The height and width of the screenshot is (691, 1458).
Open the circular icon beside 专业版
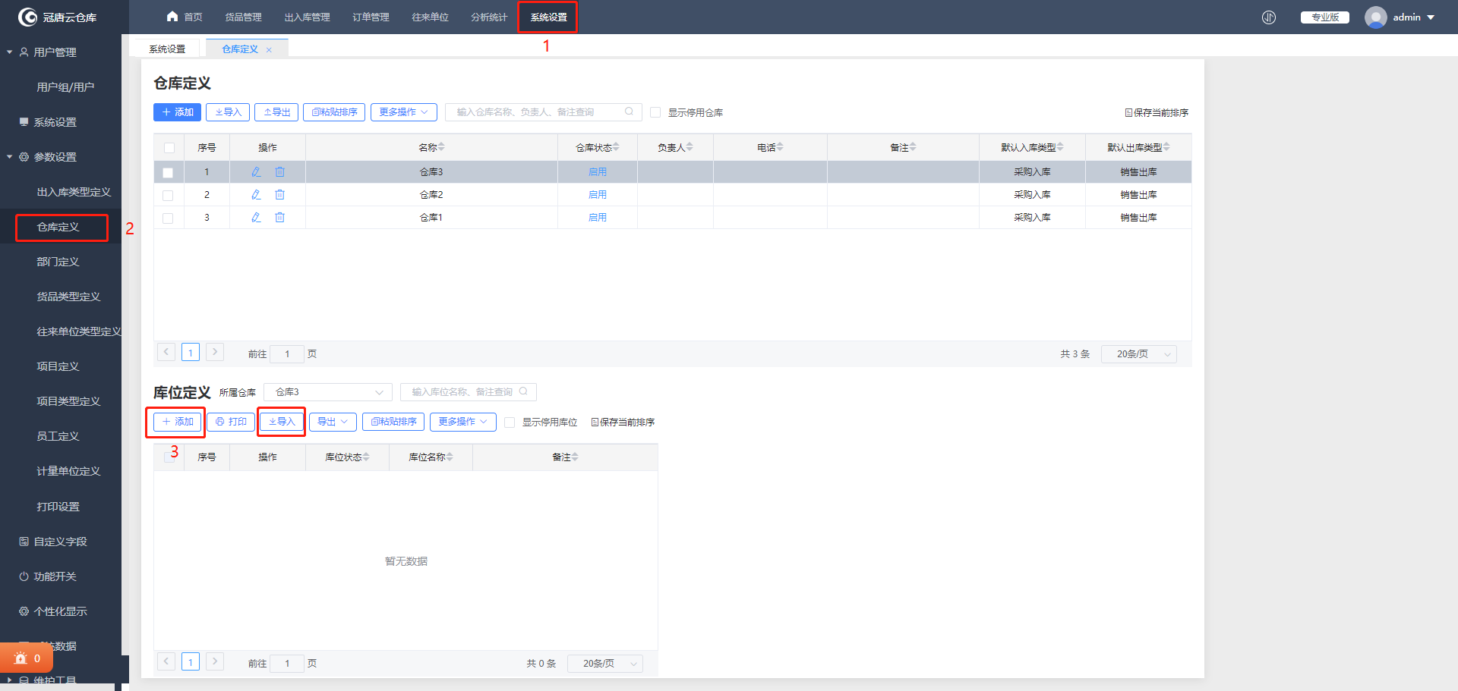(x=1269, y=17)
